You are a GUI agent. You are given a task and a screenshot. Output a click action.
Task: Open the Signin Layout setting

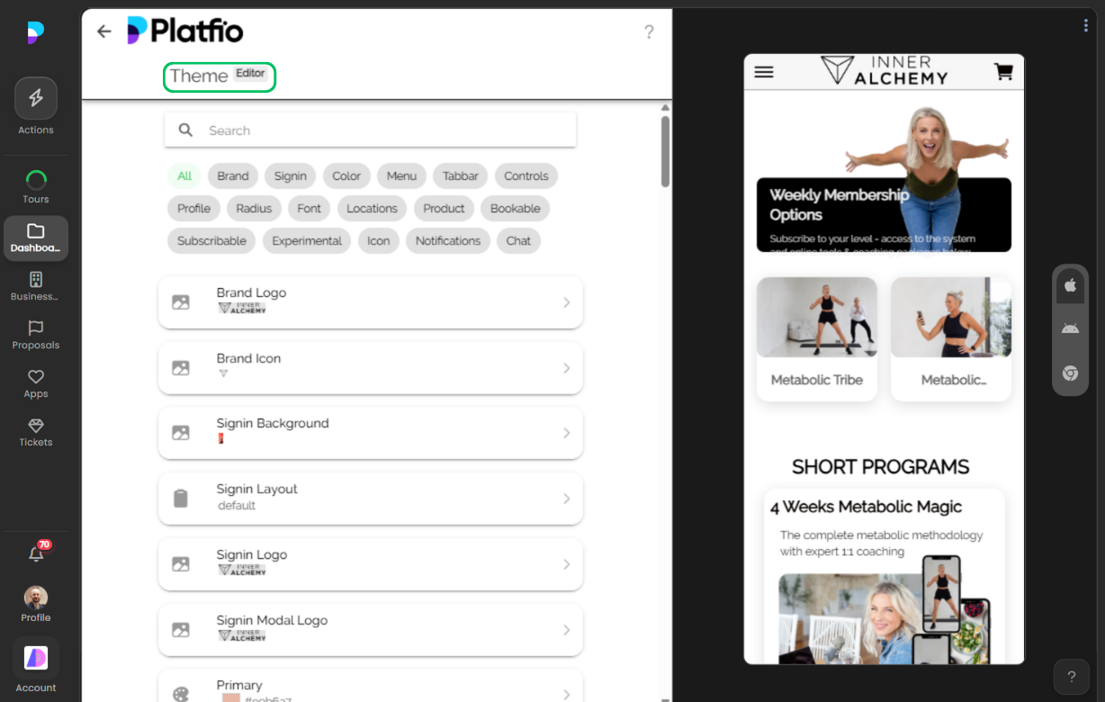pos(370,498)
